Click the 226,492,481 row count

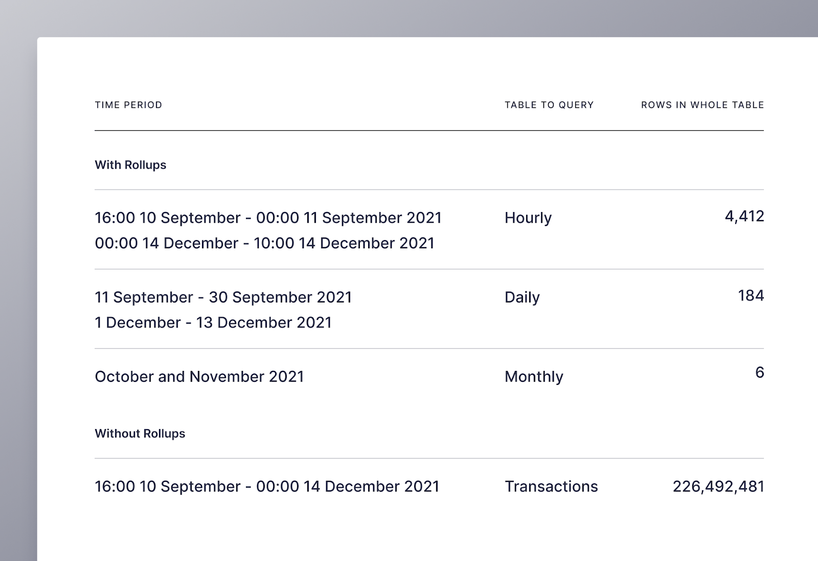pyautogui.click(x=718, y=486)
